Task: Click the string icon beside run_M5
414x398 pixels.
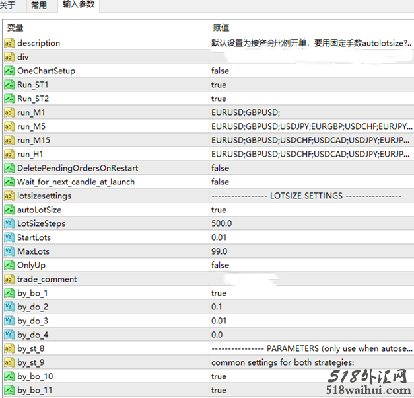Action: [9, 126]
